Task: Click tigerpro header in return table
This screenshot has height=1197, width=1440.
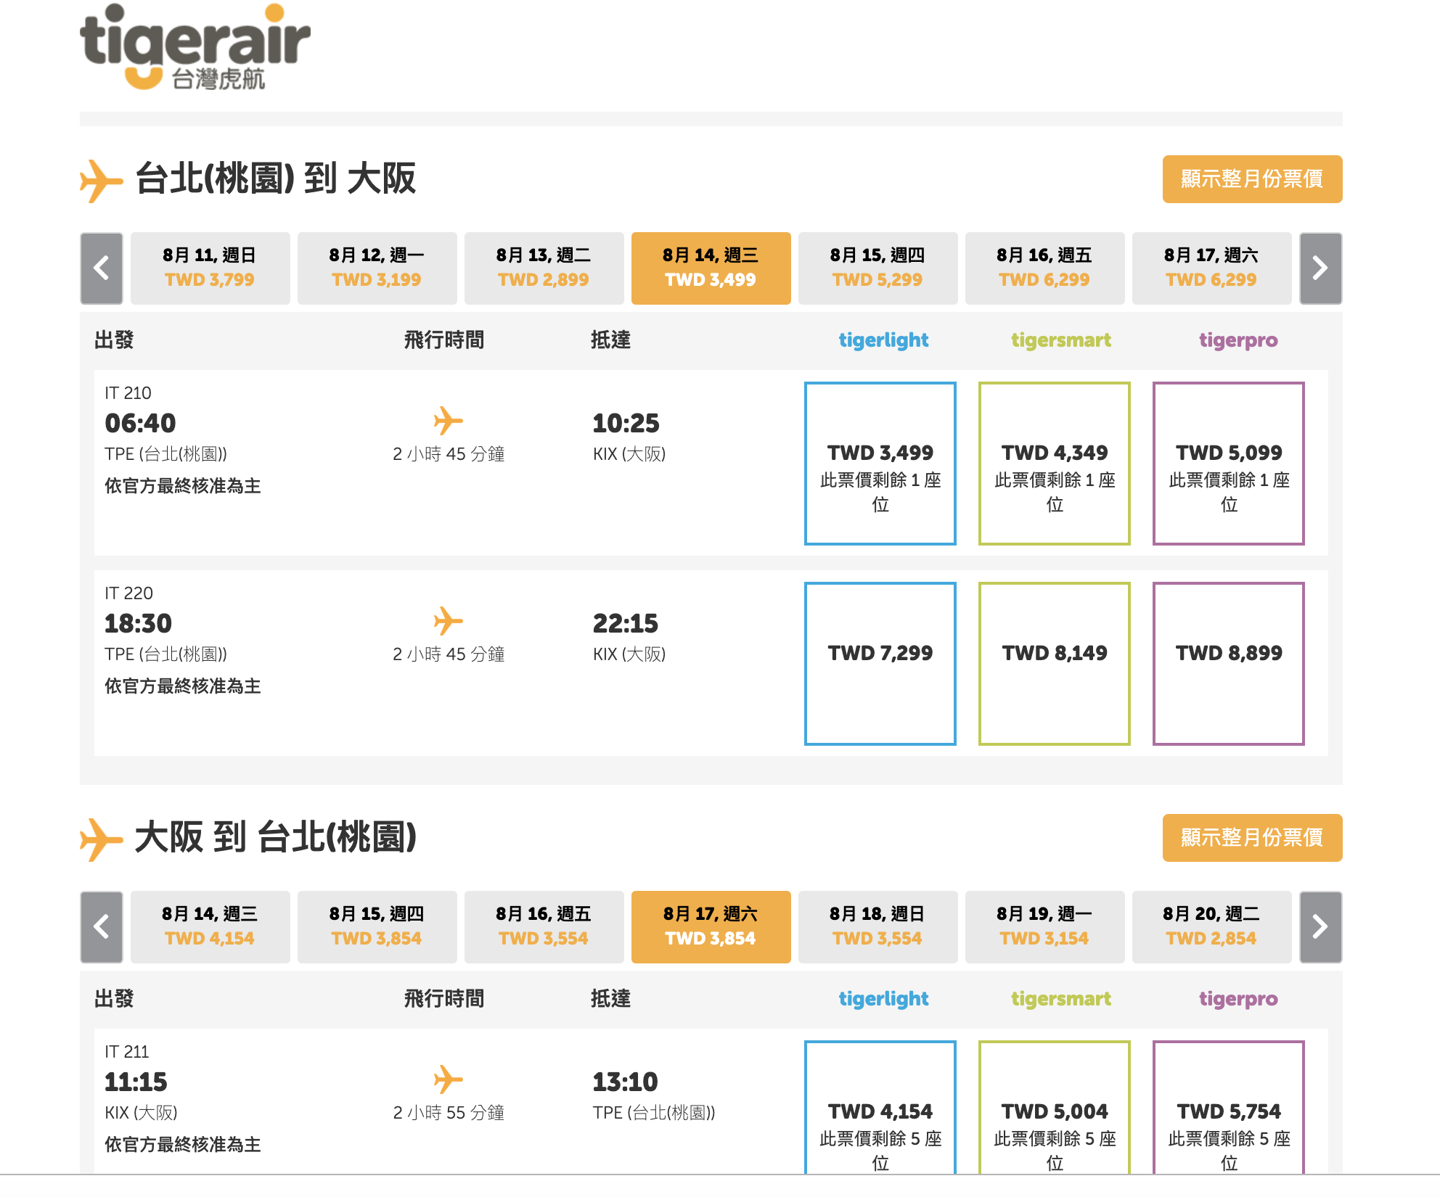Action: [x=1238, y=999]
